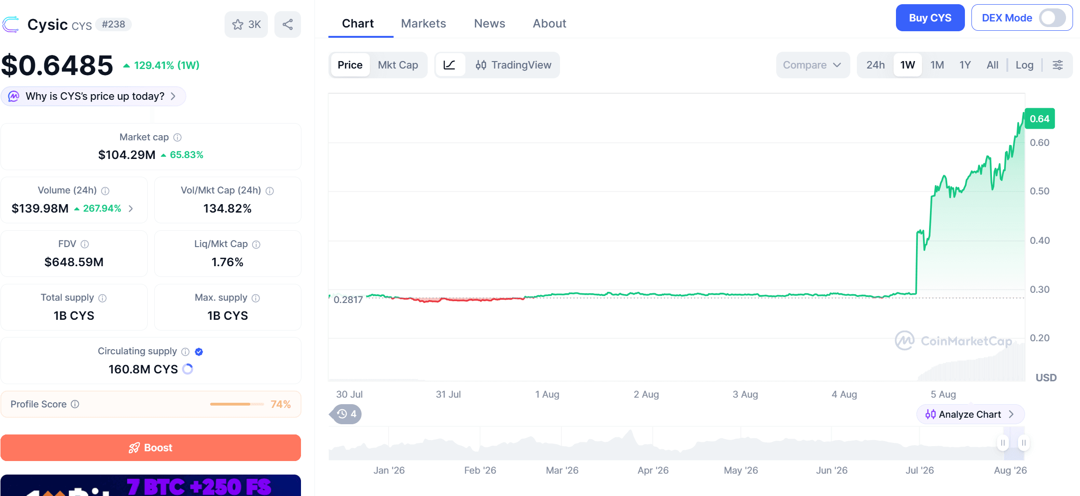Open Max. supply info icon
The width and height of the screenshot is (1080, 496).
click(x=256, y=298)
